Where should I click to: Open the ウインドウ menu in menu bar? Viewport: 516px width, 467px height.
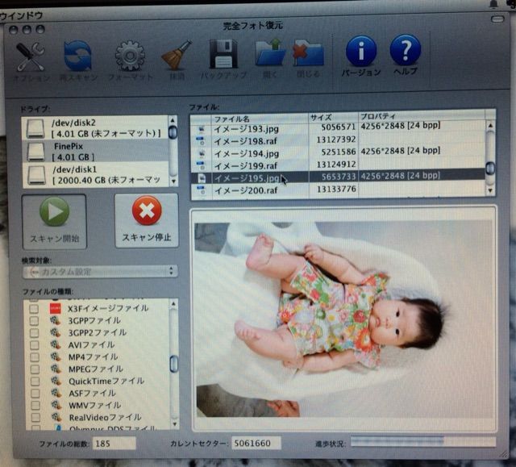pos(22,16)
